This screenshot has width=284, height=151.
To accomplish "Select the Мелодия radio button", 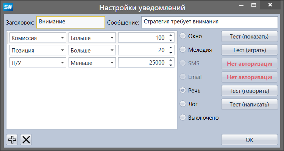I will coord(183,49).
